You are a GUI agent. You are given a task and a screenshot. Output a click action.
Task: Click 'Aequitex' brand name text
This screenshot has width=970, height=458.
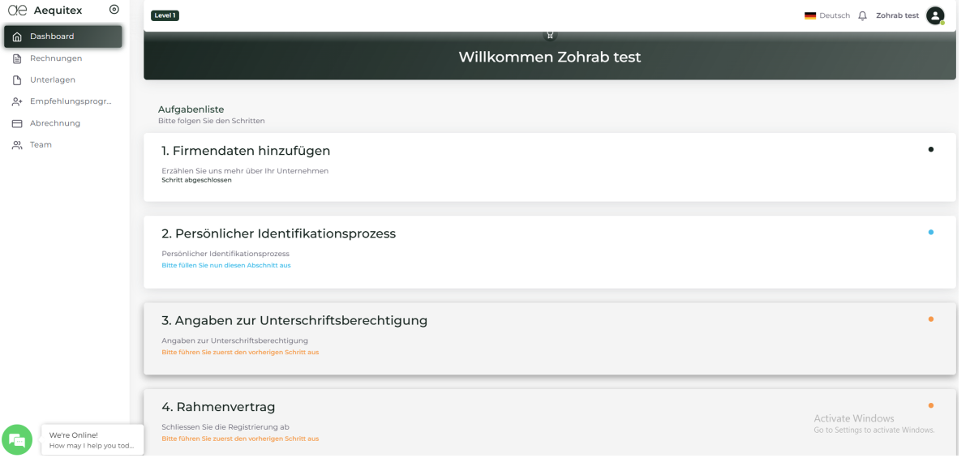click(x=58, y=11)
